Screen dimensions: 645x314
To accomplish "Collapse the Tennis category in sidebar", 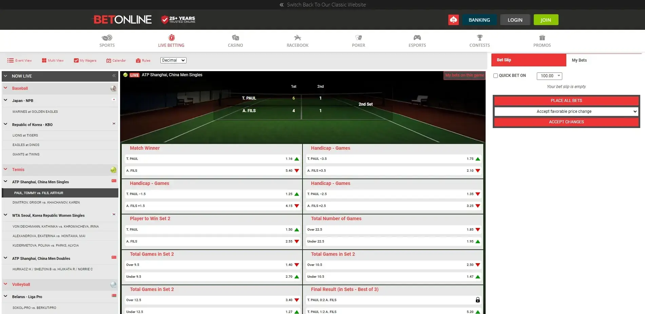I will coord(5,169).
